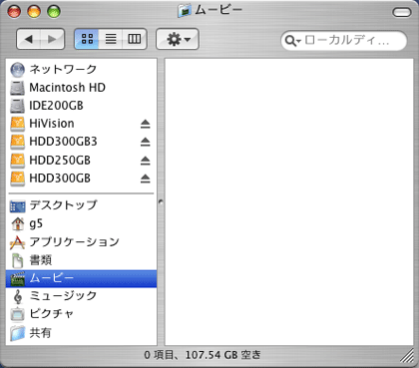Go back with the left arrow
Viewport: 419px width, 368px height.
pos(29,39)
